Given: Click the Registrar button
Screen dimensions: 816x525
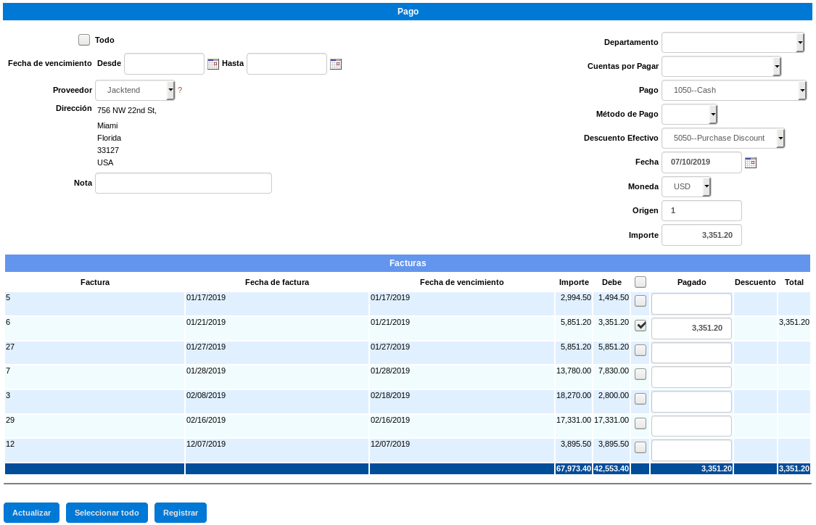Looking at the screenshot, I should click(x=181, y=513).
